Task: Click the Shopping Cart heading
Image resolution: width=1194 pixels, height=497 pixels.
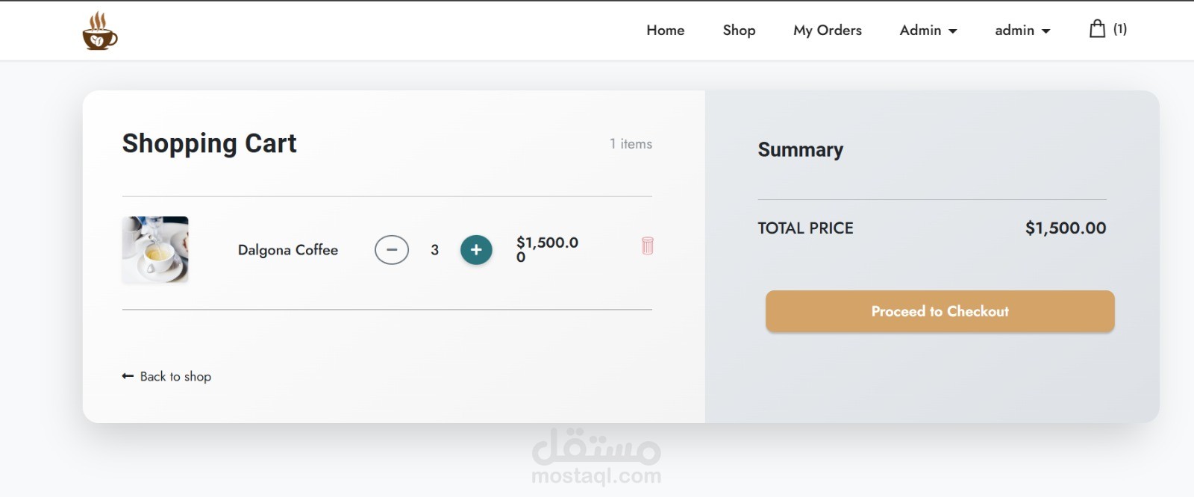Action: point(209,143)
